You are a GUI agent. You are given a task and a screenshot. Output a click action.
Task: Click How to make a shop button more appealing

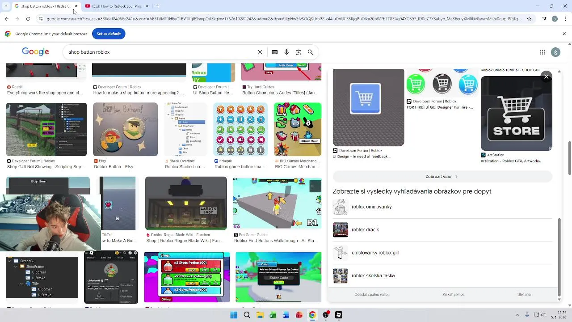point(139,93)
